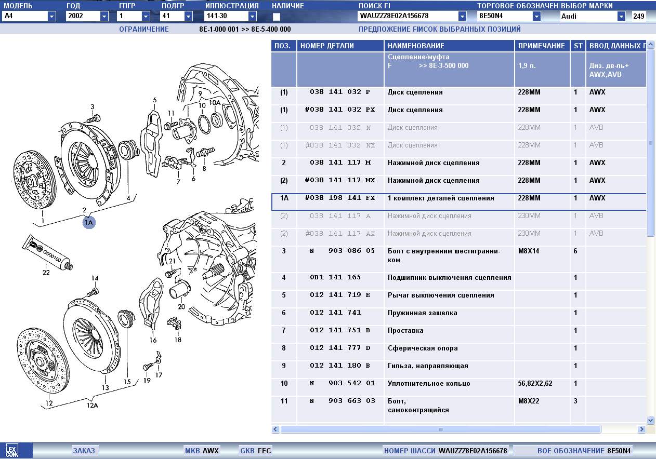Screen dimensions: 656x459
Task: Click callout number 5 in the diagram
Action: coord(154,100)
